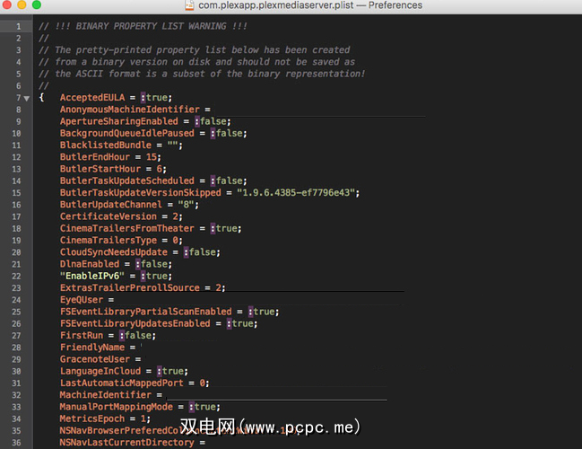Click the ButlerEndHour value 15

tap(151, 157)
